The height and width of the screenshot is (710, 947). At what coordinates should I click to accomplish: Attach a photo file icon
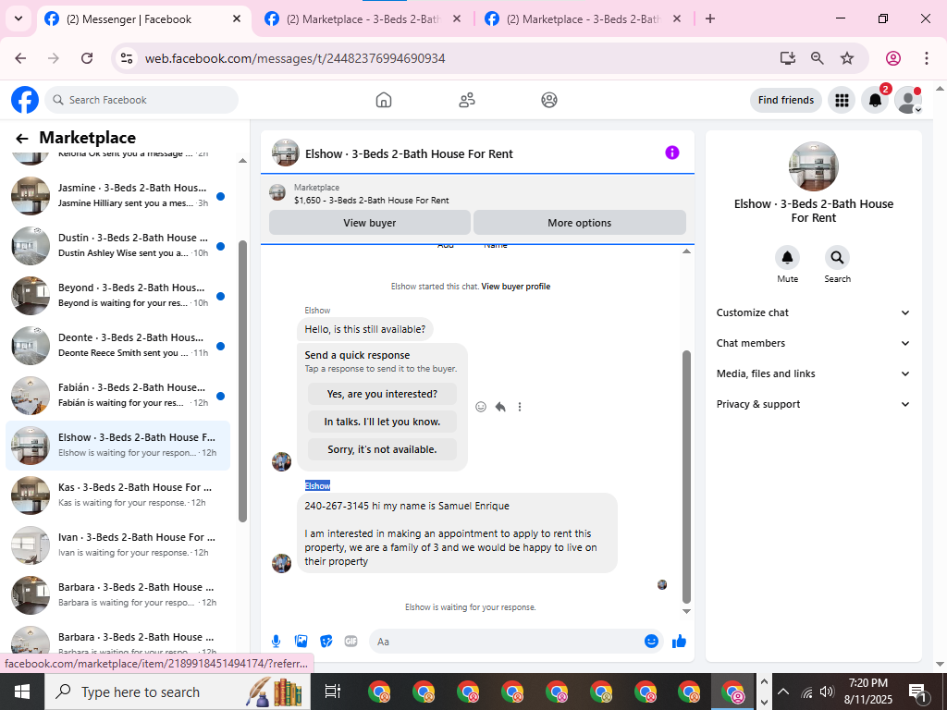pyautogui.click(x=301, y=642)
